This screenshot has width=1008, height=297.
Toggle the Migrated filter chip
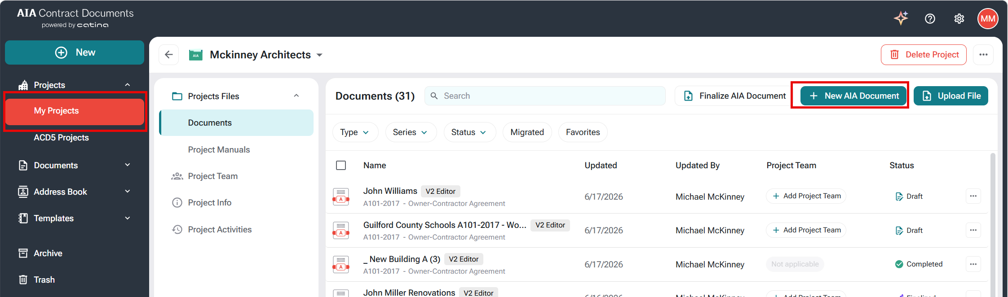pyautogui.click(x=527, y=132)
